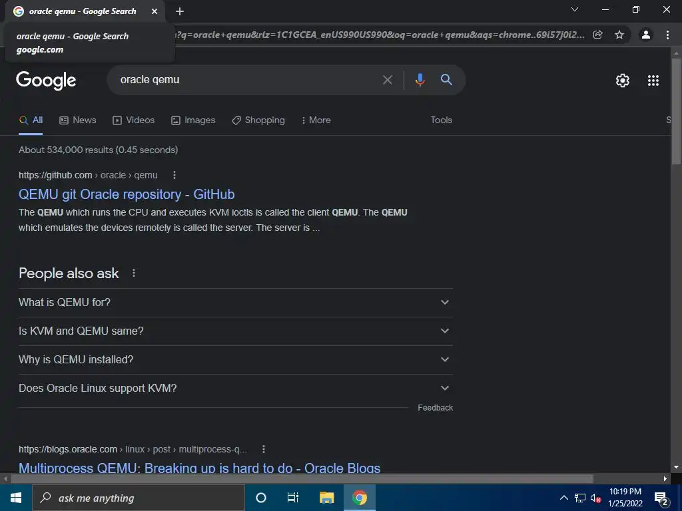Viewport: 682px width, 511px height.
Task: Open network status tray icon
Action: 580,498
